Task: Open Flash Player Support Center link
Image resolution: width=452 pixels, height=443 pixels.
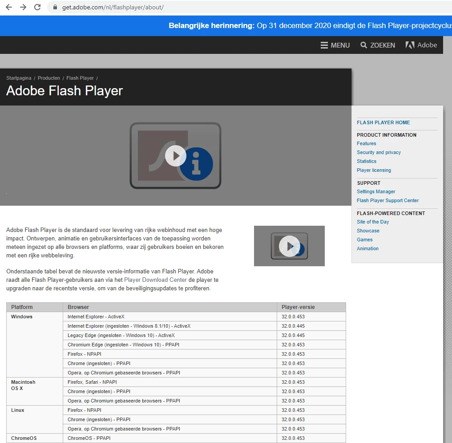Action: pyautogui.click(x=388, y=201)
